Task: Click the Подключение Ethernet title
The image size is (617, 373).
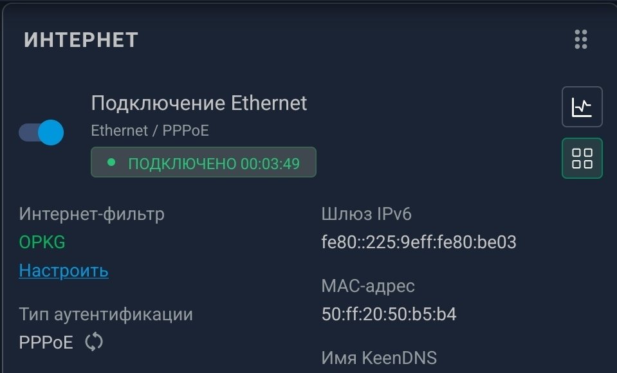Action: point(199,103)
